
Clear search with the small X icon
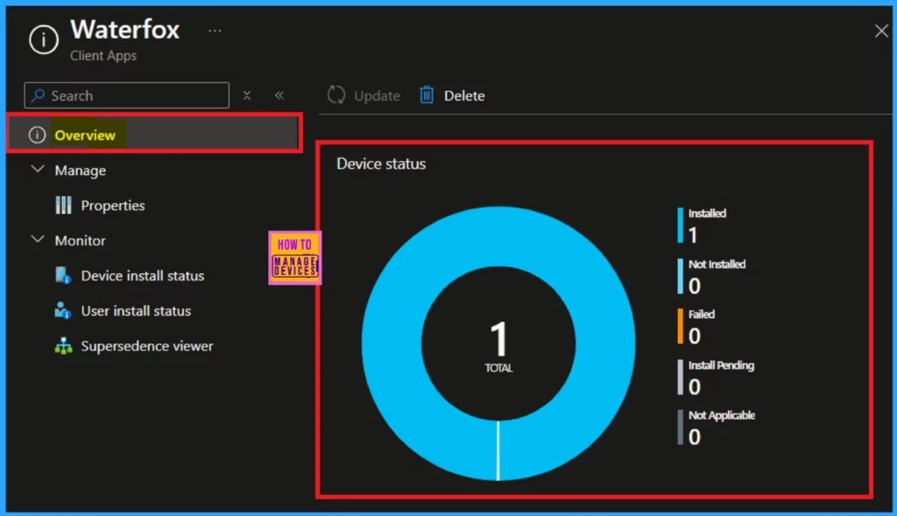[x=246, y=95]
